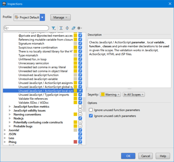Click the red severity swatch for Phing
Viewport: 174px width, 162px height.
(75, 142)
